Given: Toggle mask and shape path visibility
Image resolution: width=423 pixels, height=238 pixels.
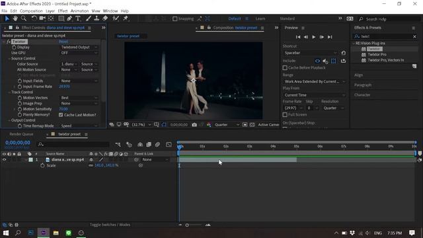Looking at the screenshot, I should pyautogui.click(x=164, y=125).
